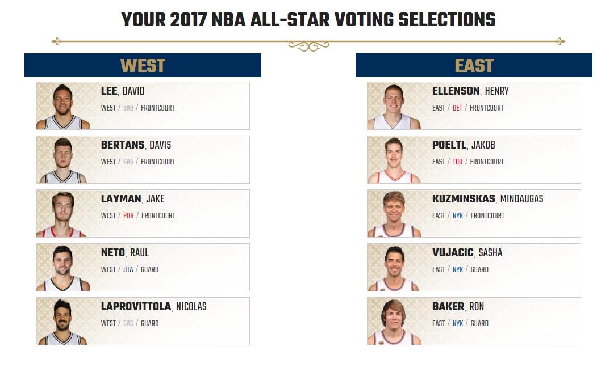Click Jake Layman's portrait
Image resolution: width=597 pixels, height=372 pixels.
tap(63, 214)
